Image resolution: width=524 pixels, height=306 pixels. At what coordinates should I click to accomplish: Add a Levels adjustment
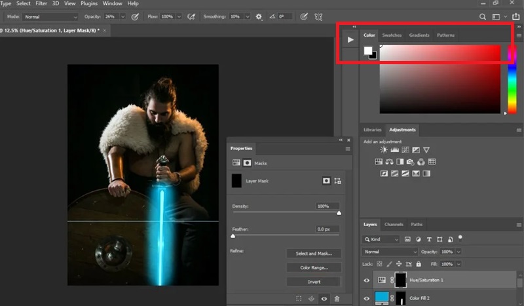(395, 150)
